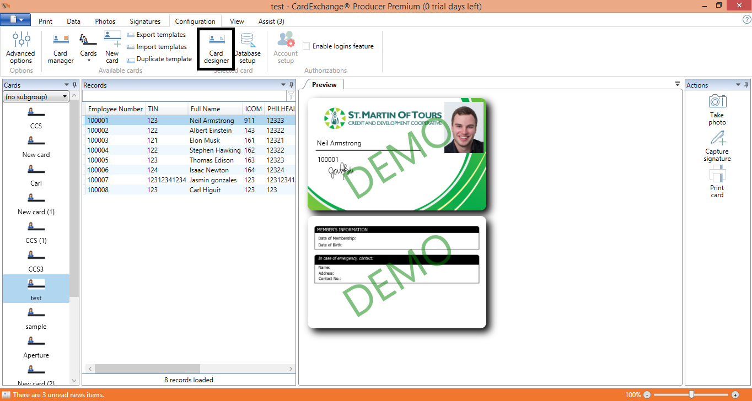
Task: Click the Print card action
Action: pos(717,183)
